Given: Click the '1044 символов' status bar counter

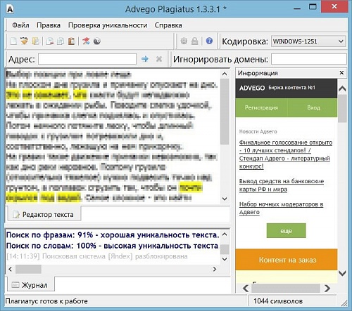Looking at the screenshot, I should (x=278, y=301).
